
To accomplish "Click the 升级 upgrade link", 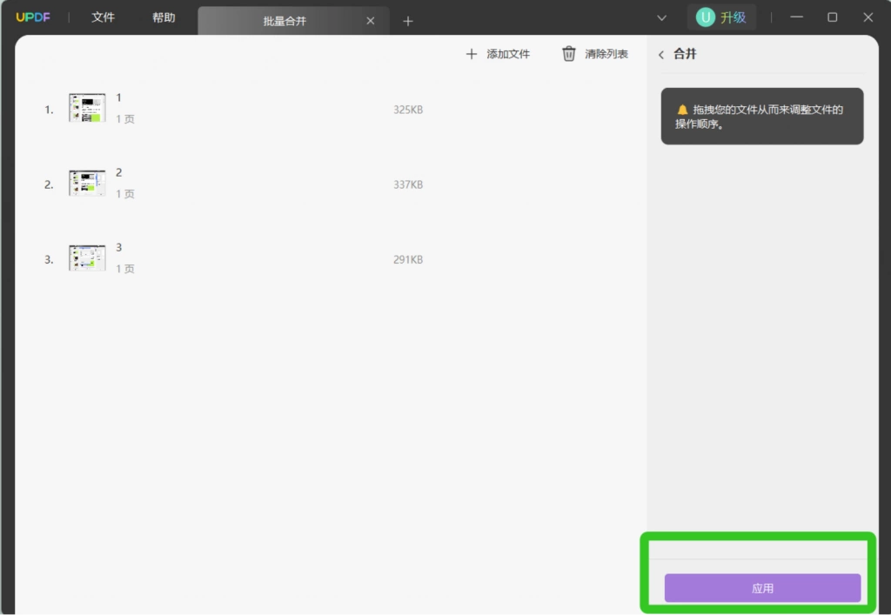I will click(733, 17).
